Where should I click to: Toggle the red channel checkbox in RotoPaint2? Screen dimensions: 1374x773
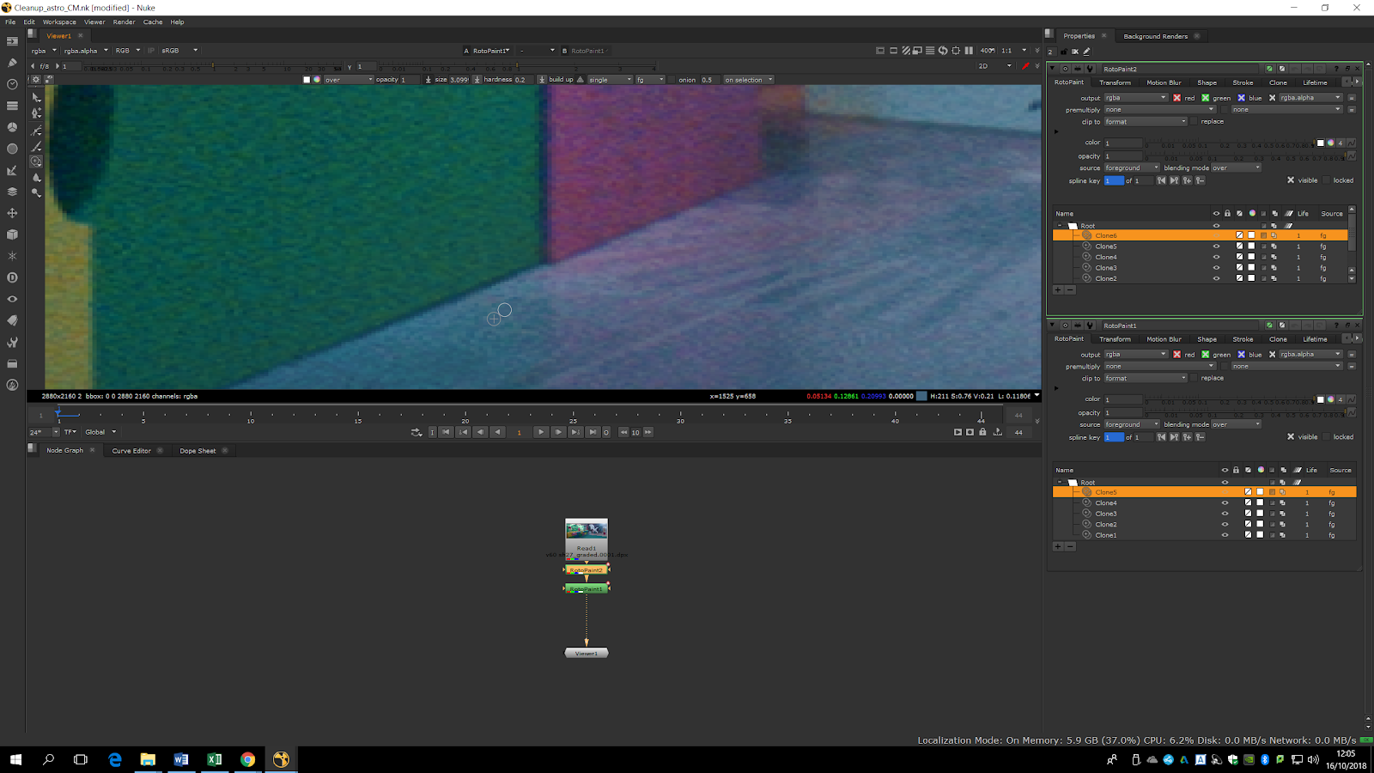point(1176,98)
